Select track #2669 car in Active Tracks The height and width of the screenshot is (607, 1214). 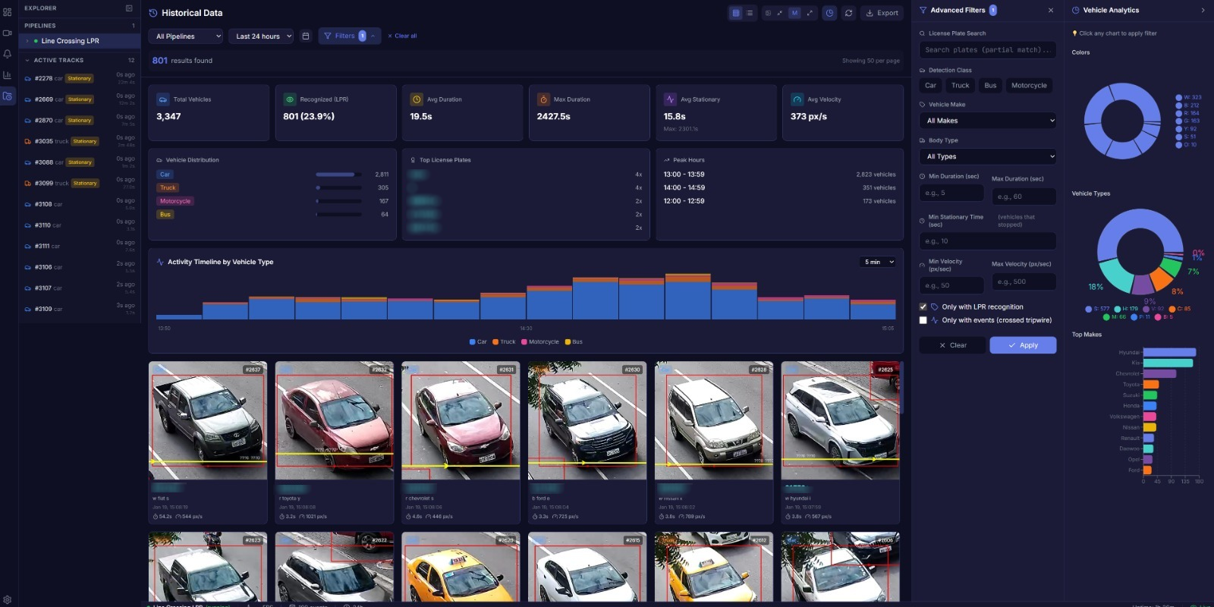[x=80, y=99]
